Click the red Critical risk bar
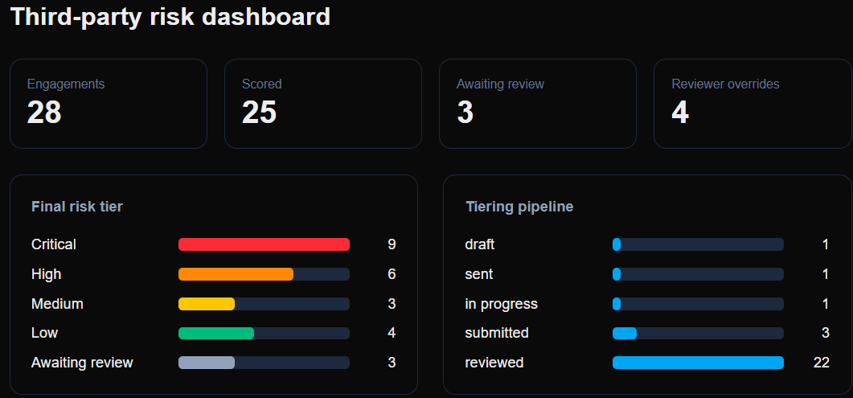The height and width of the screenshot is (398, 853). [264, 244]
